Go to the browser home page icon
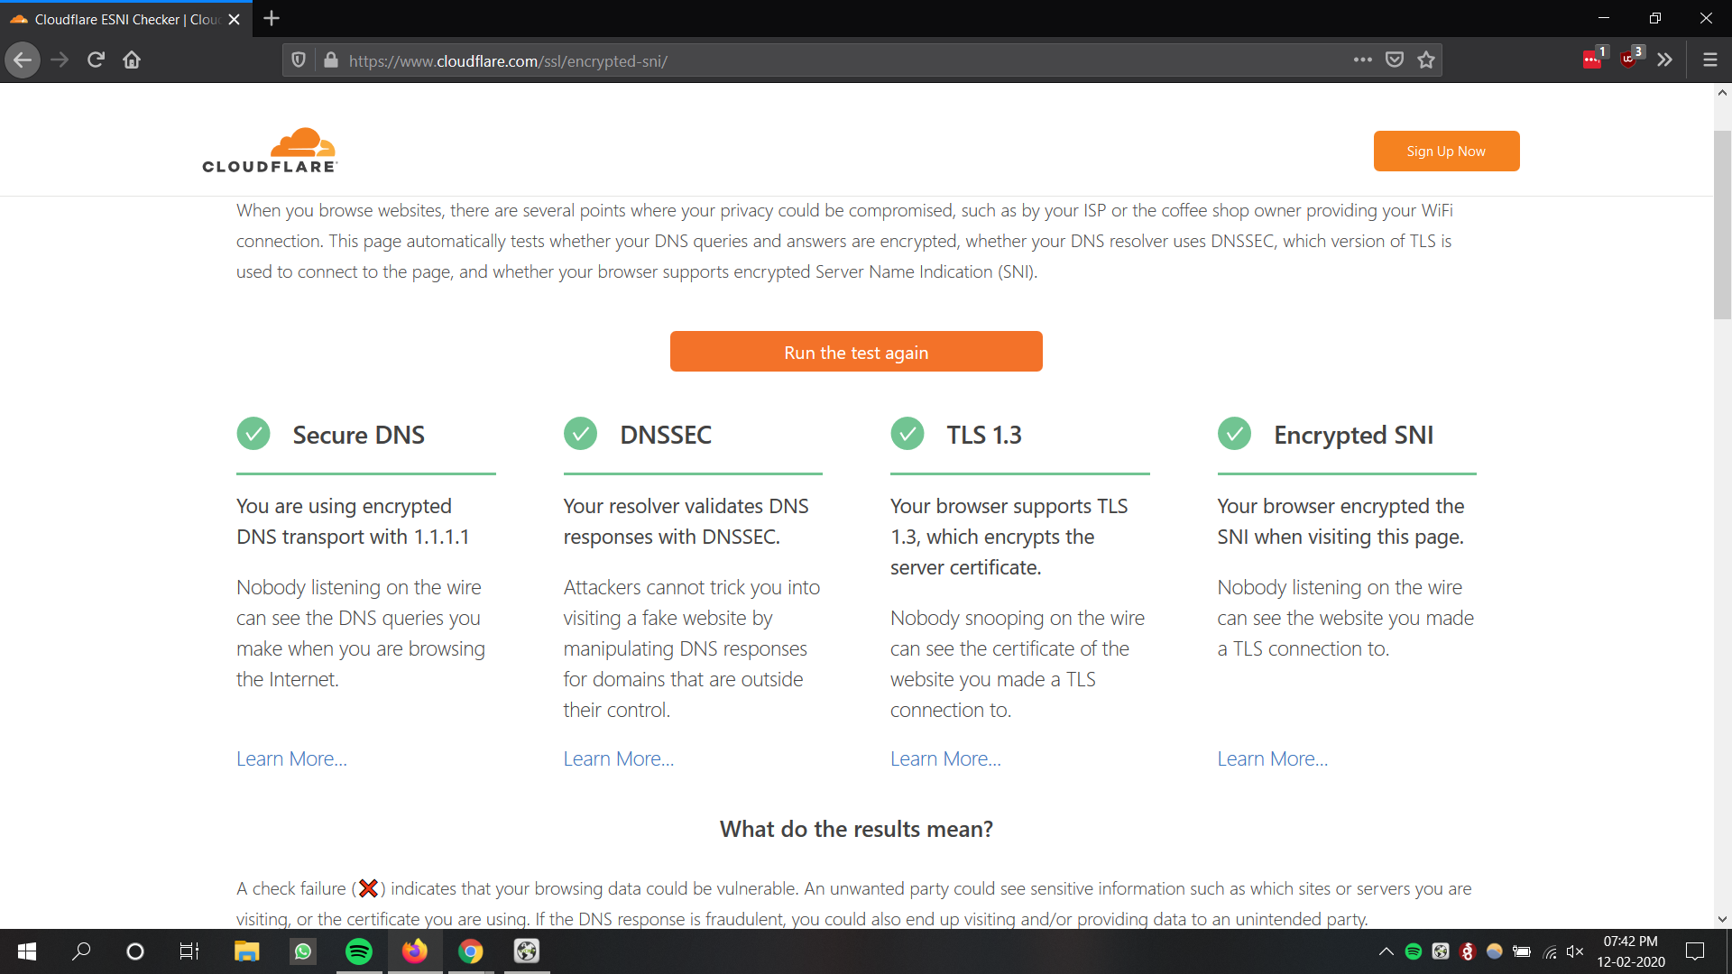The height and width of the screenshot is (974, 1732). point(132,60)
